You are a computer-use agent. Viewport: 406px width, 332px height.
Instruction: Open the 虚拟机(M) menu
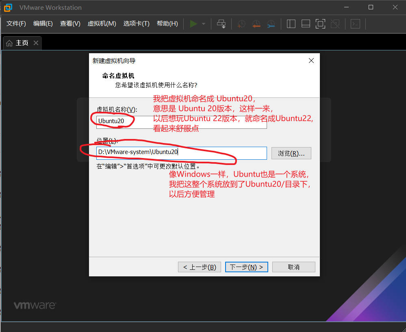point(102,24)
